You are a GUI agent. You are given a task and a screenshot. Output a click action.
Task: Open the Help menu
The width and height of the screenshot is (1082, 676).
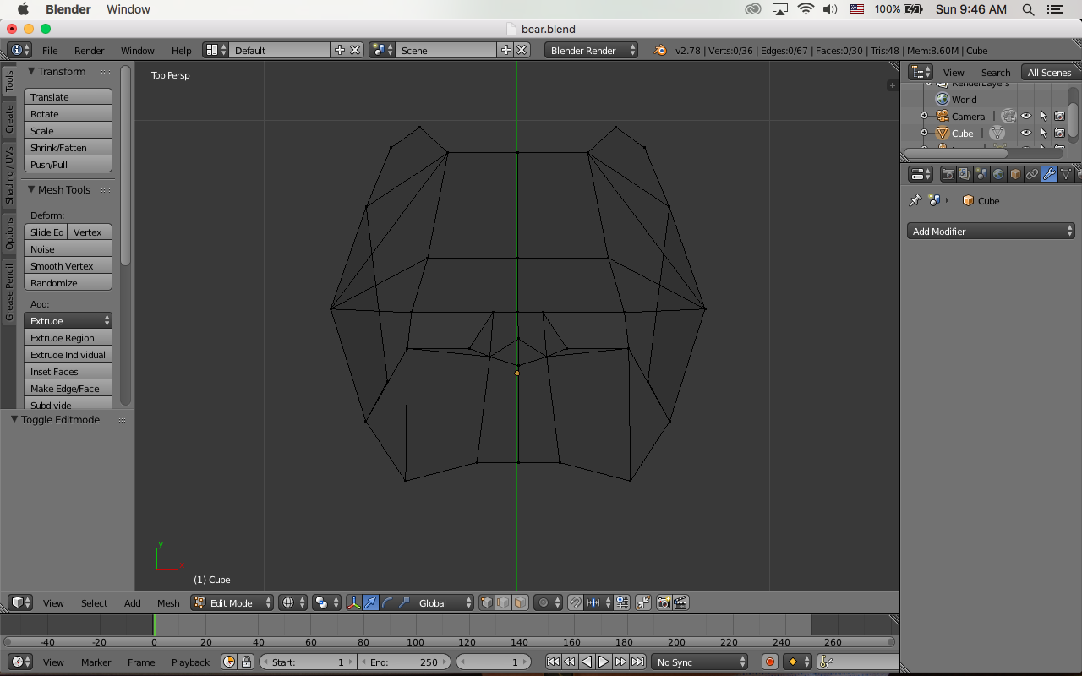181,51
